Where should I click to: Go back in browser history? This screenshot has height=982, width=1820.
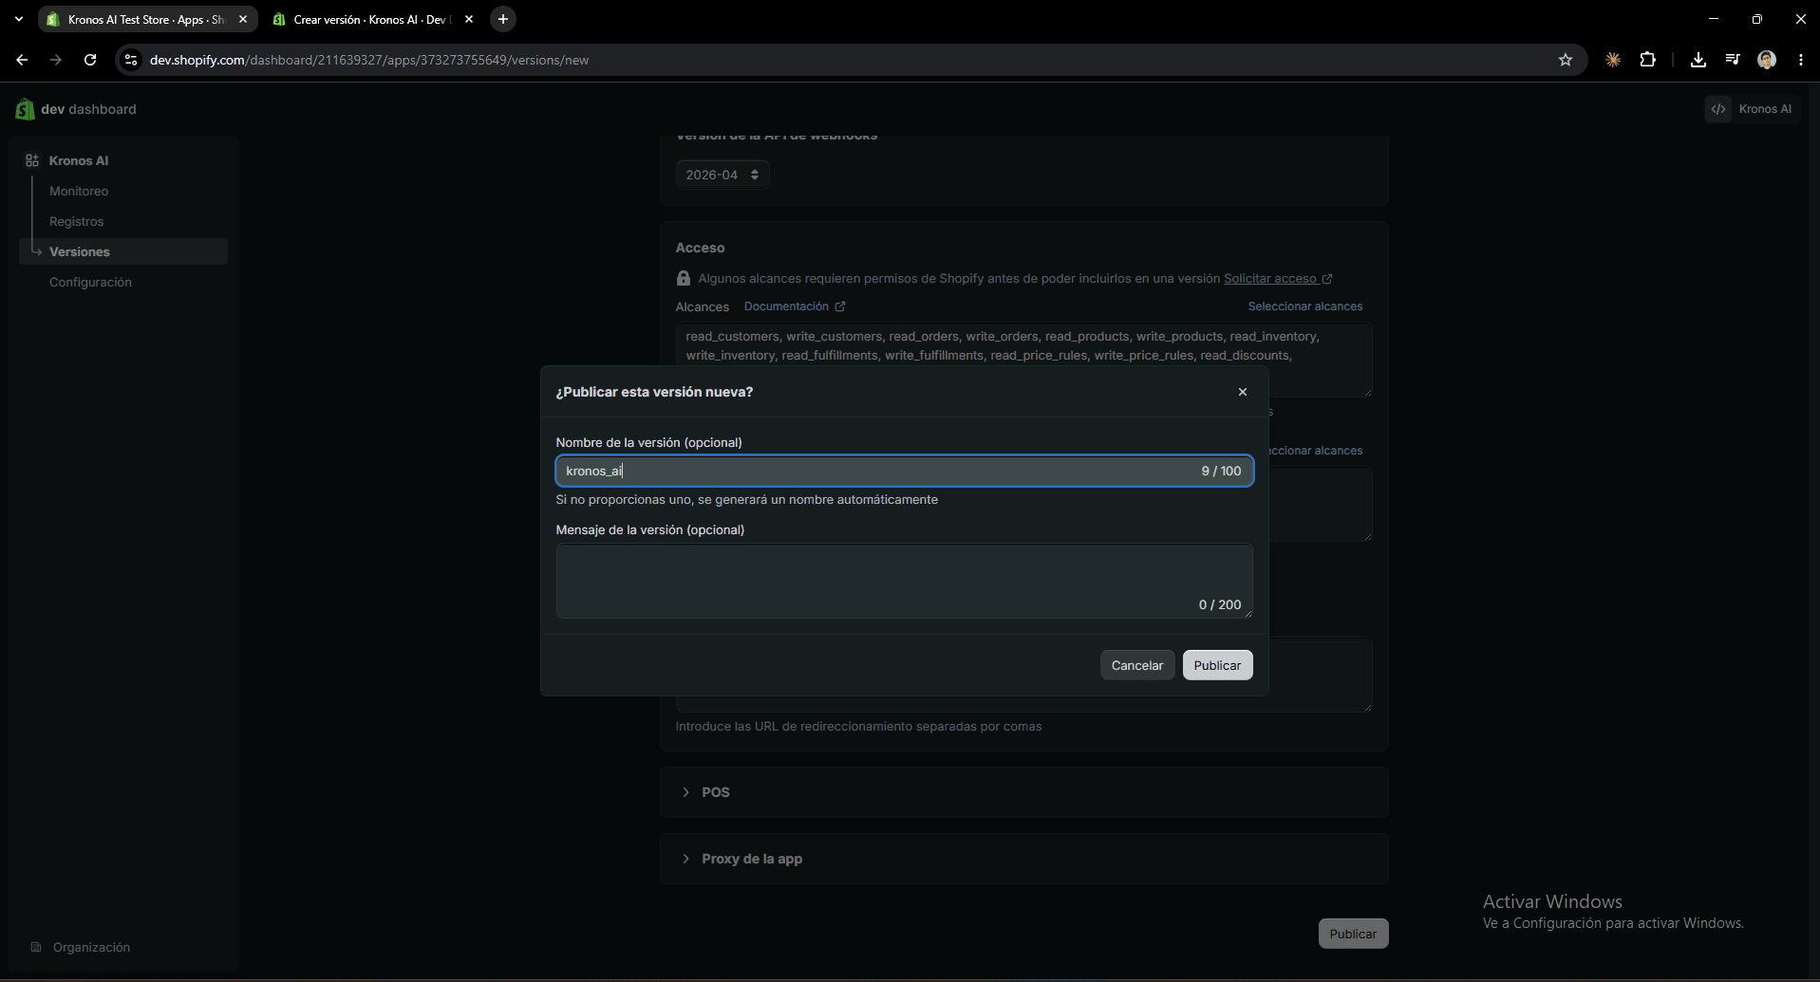click(22, 60)
